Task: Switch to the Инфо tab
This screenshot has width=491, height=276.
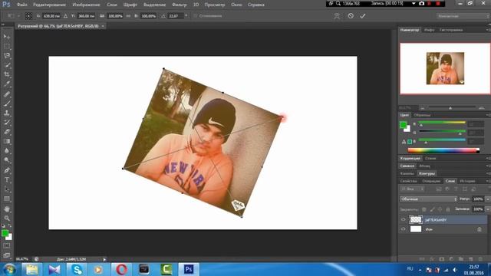Action: point(429,30)
